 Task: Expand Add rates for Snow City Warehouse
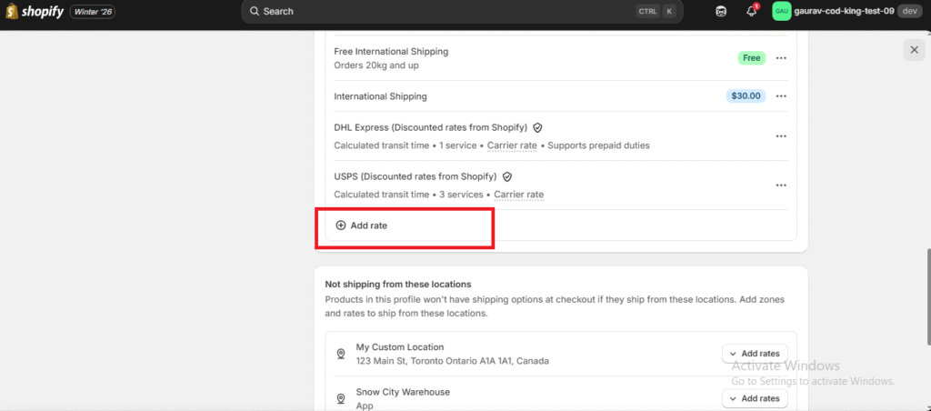tap(755, 398)
